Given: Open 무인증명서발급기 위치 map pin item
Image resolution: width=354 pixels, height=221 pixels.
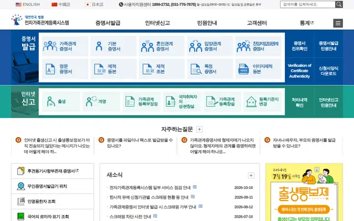Looking at the screenshot, I should tap(53, 186).
